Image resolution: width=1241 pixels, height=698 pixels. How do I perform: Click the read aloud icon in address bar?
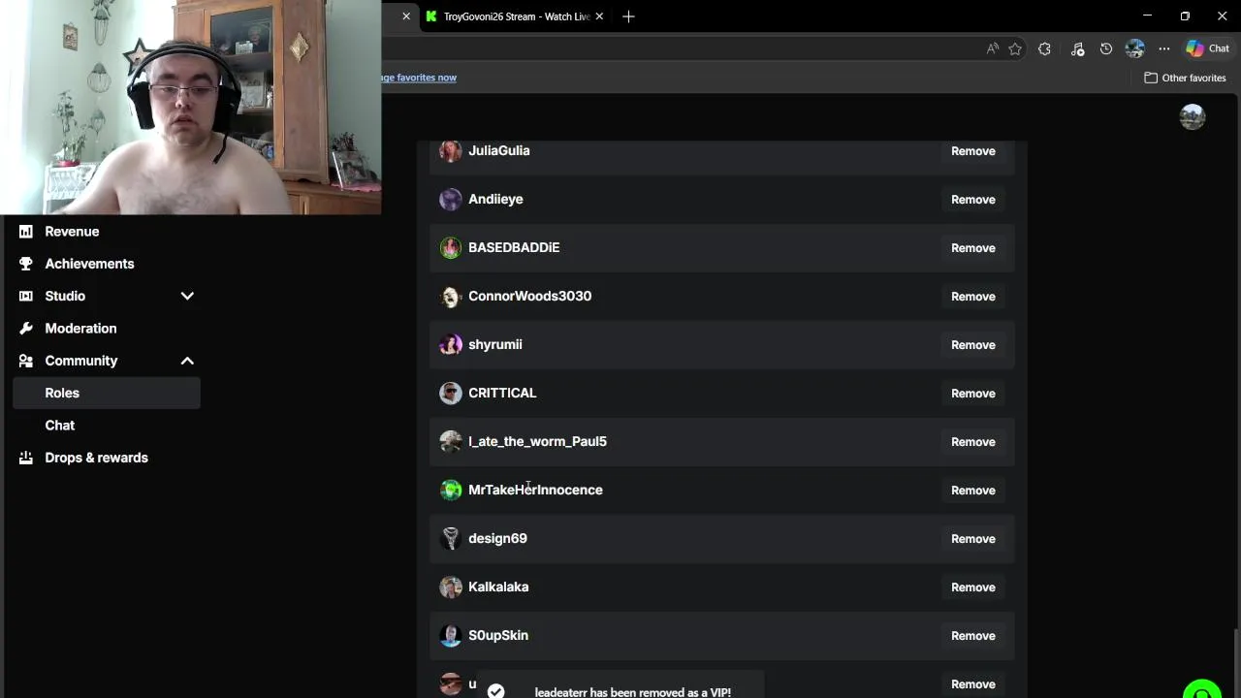coord(992,48)
